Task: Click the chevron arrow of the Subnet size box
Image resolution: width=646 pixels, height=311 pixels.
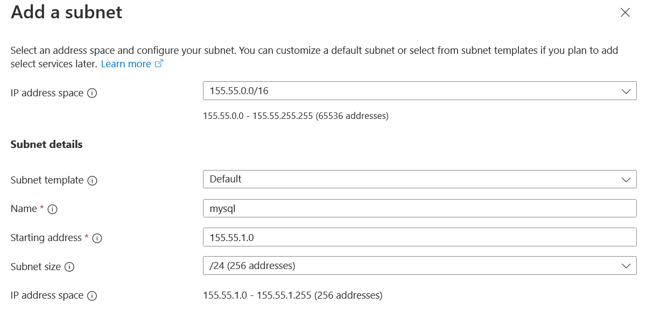Action: click(626, 266)
